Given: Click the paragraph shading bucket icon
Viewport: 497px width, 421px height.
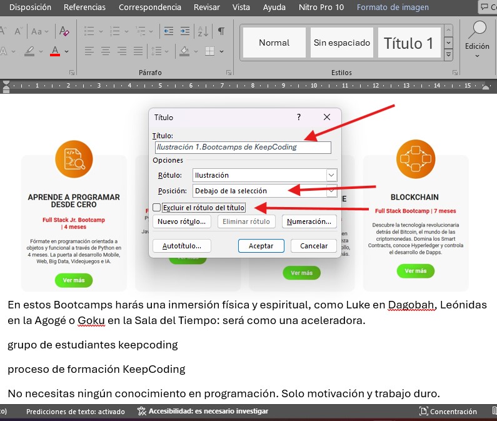Looking at the screenshot, I should coord(184,51).
